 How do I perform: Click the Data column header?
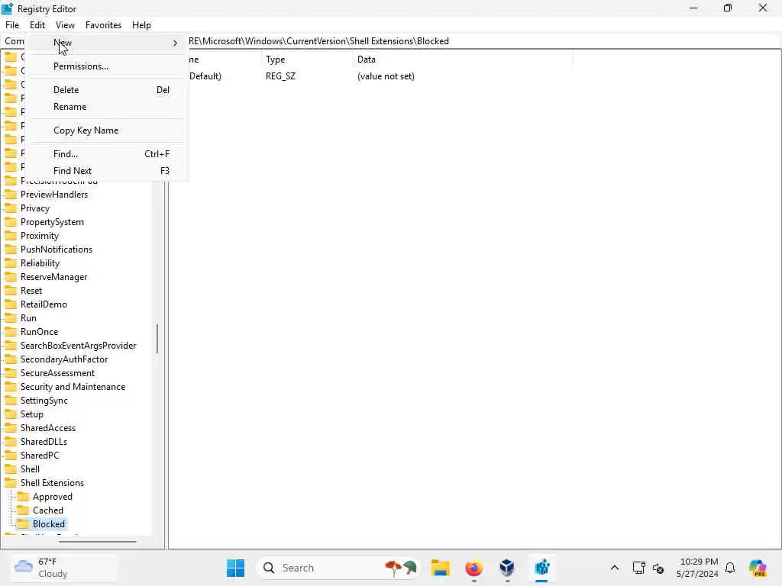tap(462, 60)
